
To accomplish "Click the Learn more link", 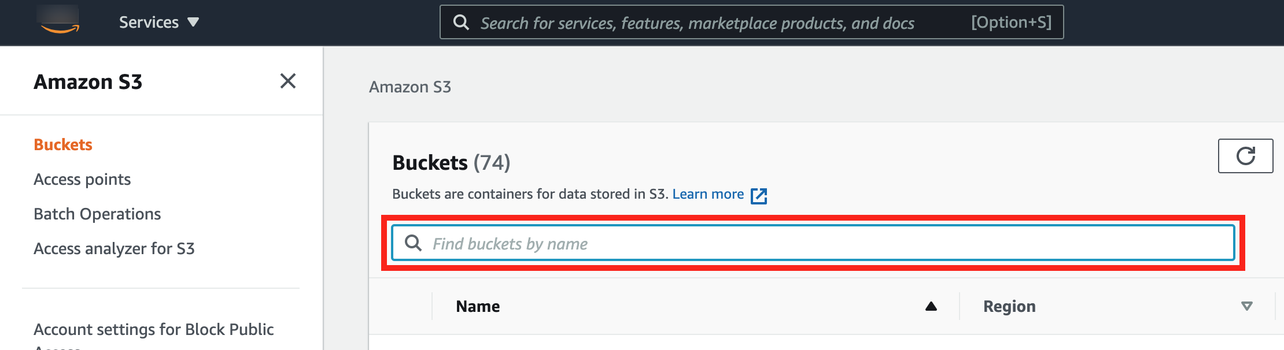I will 707,195.
